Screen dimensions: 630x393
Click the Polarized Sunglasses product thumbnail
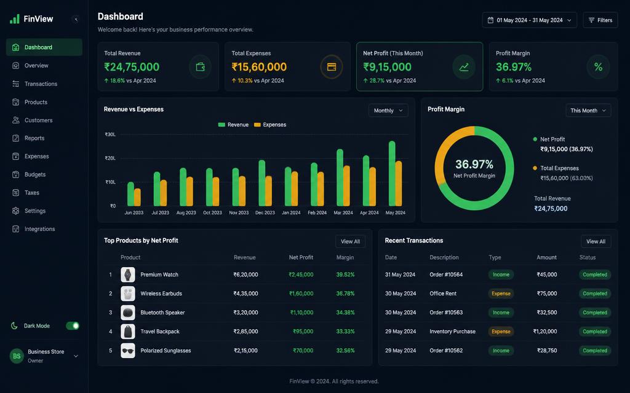click(x=128, y=351)
